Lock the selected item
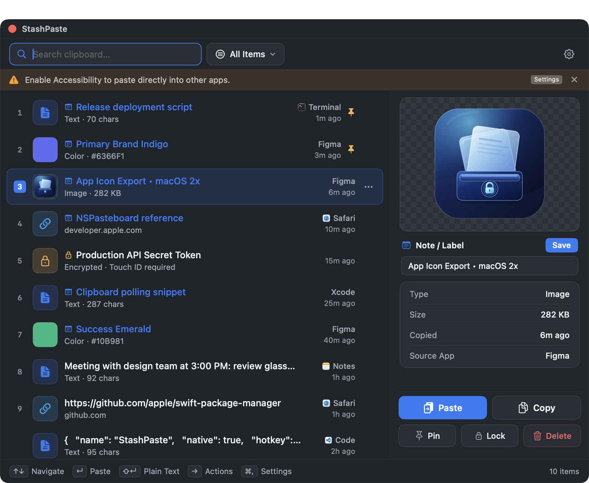 pos(490,436)
